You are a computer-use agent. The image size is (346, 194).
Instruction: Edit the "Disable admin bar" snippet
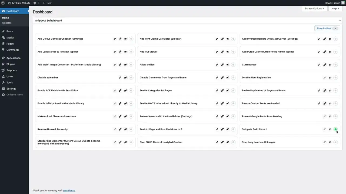[x=120, y=77]
